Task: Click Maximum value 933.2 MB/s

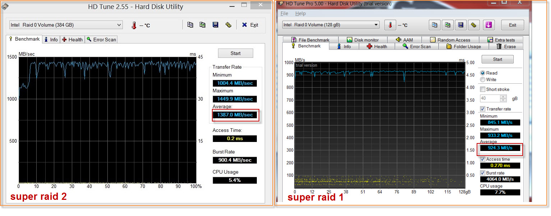Action: (500, 135)
